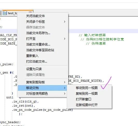Switch to the test_to file tab
The image size is (138, 126).
12,13
